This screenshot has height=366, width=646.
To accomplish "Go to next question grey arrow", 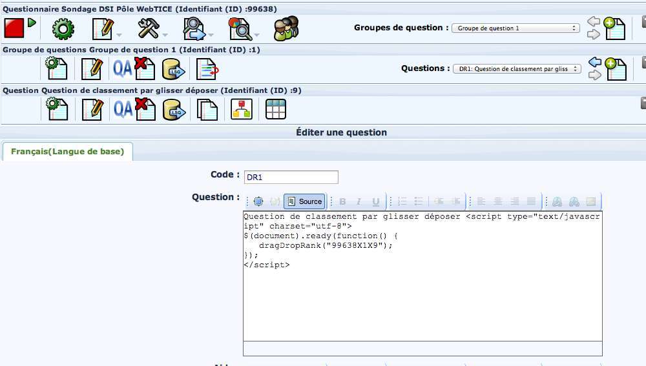I will (594, 75).
